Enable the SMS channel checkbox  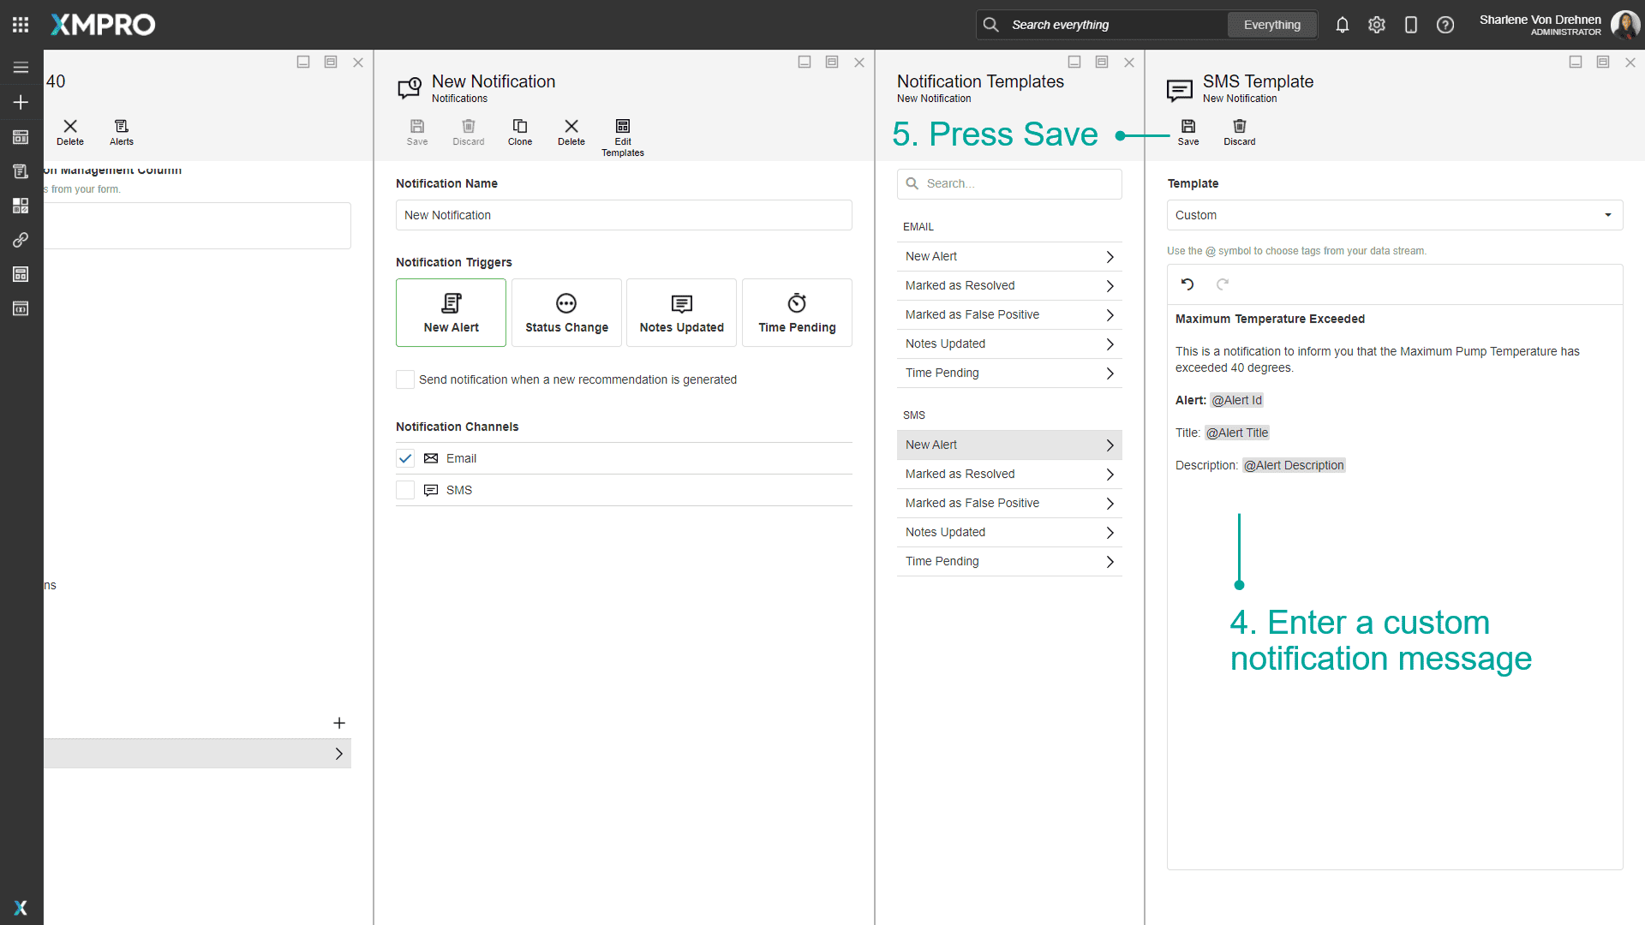405,490
